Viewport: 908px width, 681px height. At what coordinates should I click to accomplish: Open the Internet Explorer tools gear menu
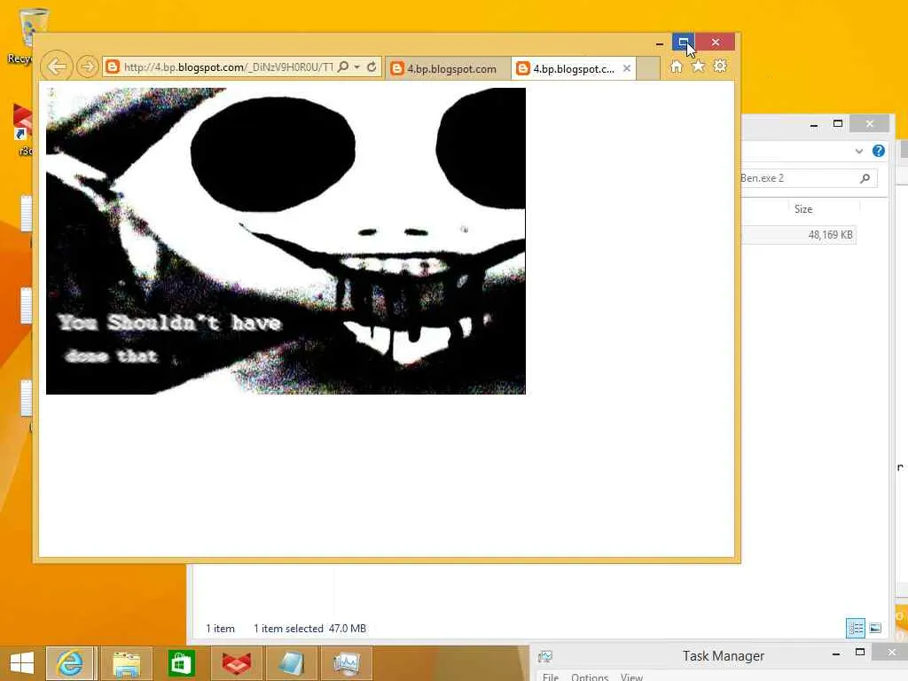pyautogui.click(x=720, y=66)
